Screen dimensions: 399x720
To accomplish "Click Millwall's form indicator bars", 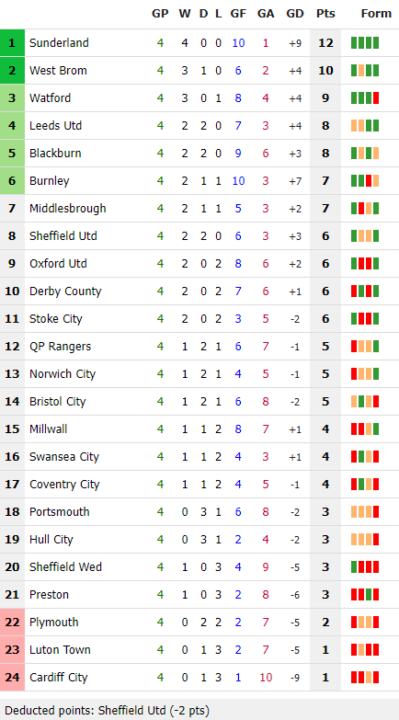I will pyautogui.click(x=365, y=429).
